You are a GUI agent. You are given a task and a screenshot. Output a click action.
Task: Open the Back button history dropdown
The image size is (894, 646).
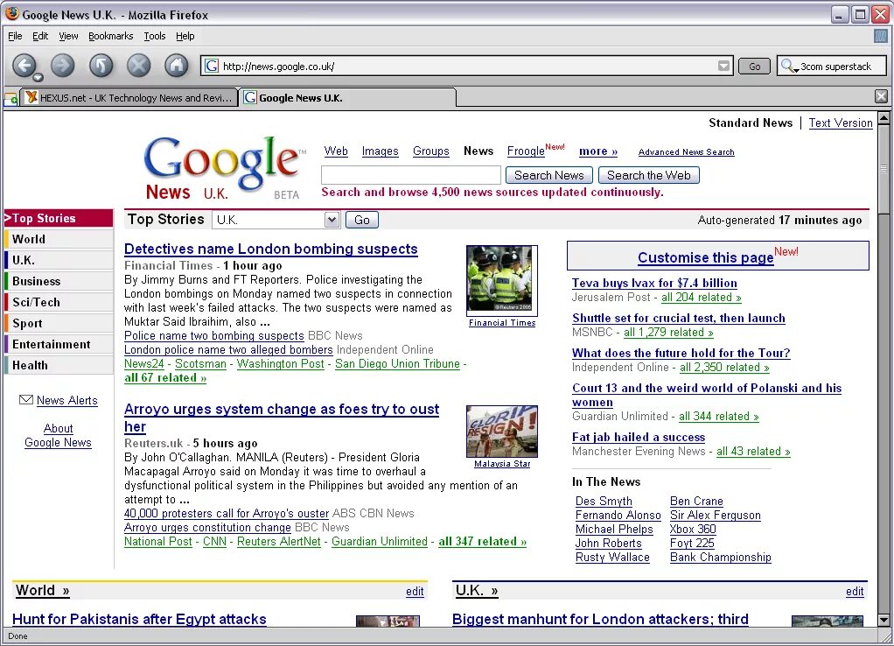coord(38,77)
